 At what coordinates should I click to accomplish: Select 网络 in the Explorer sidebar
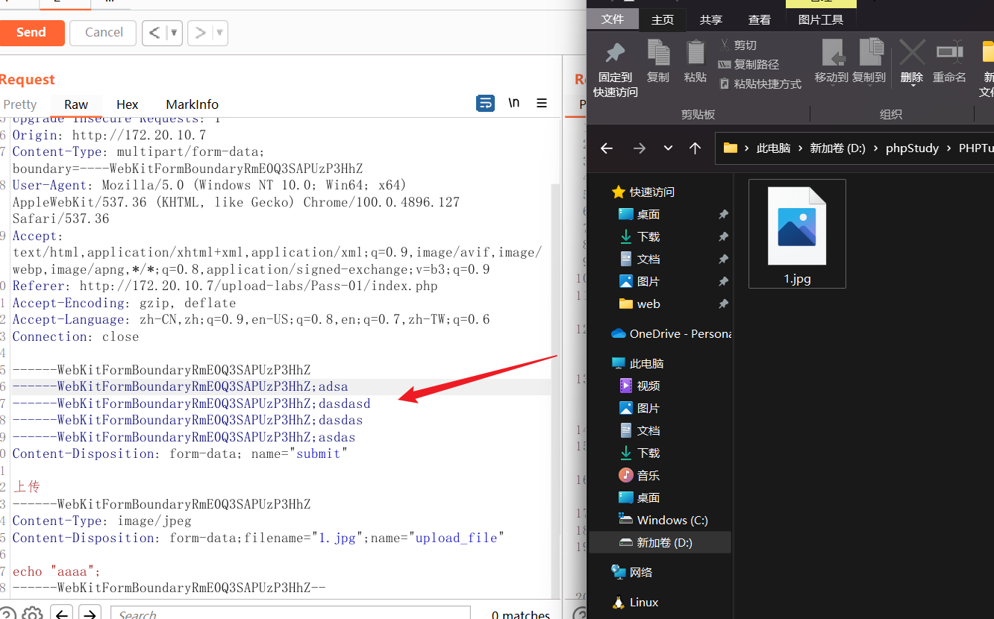pos(632,572)
